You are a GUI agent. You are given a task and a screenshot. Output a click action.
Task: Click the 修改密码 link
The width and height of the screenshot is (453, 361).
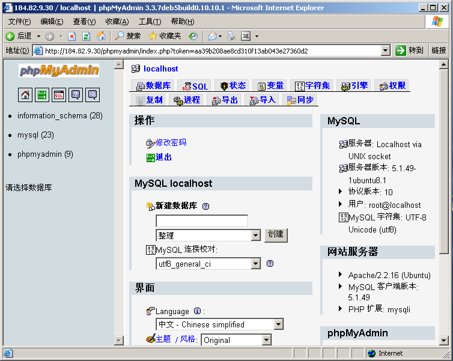click(x=171, y=143)
